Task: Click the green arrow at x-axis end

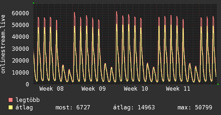Action: [x=218, y=84]
